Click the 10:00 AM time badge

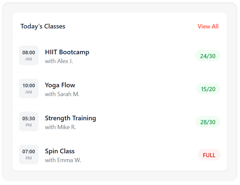pos(29,88)
